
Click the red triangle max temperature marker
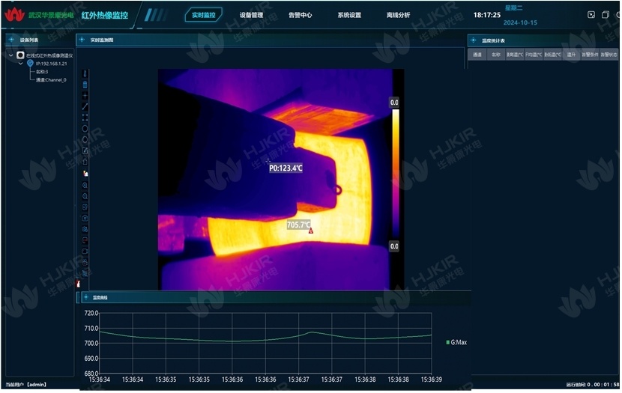pyautogui.click(x=311, y=231)
